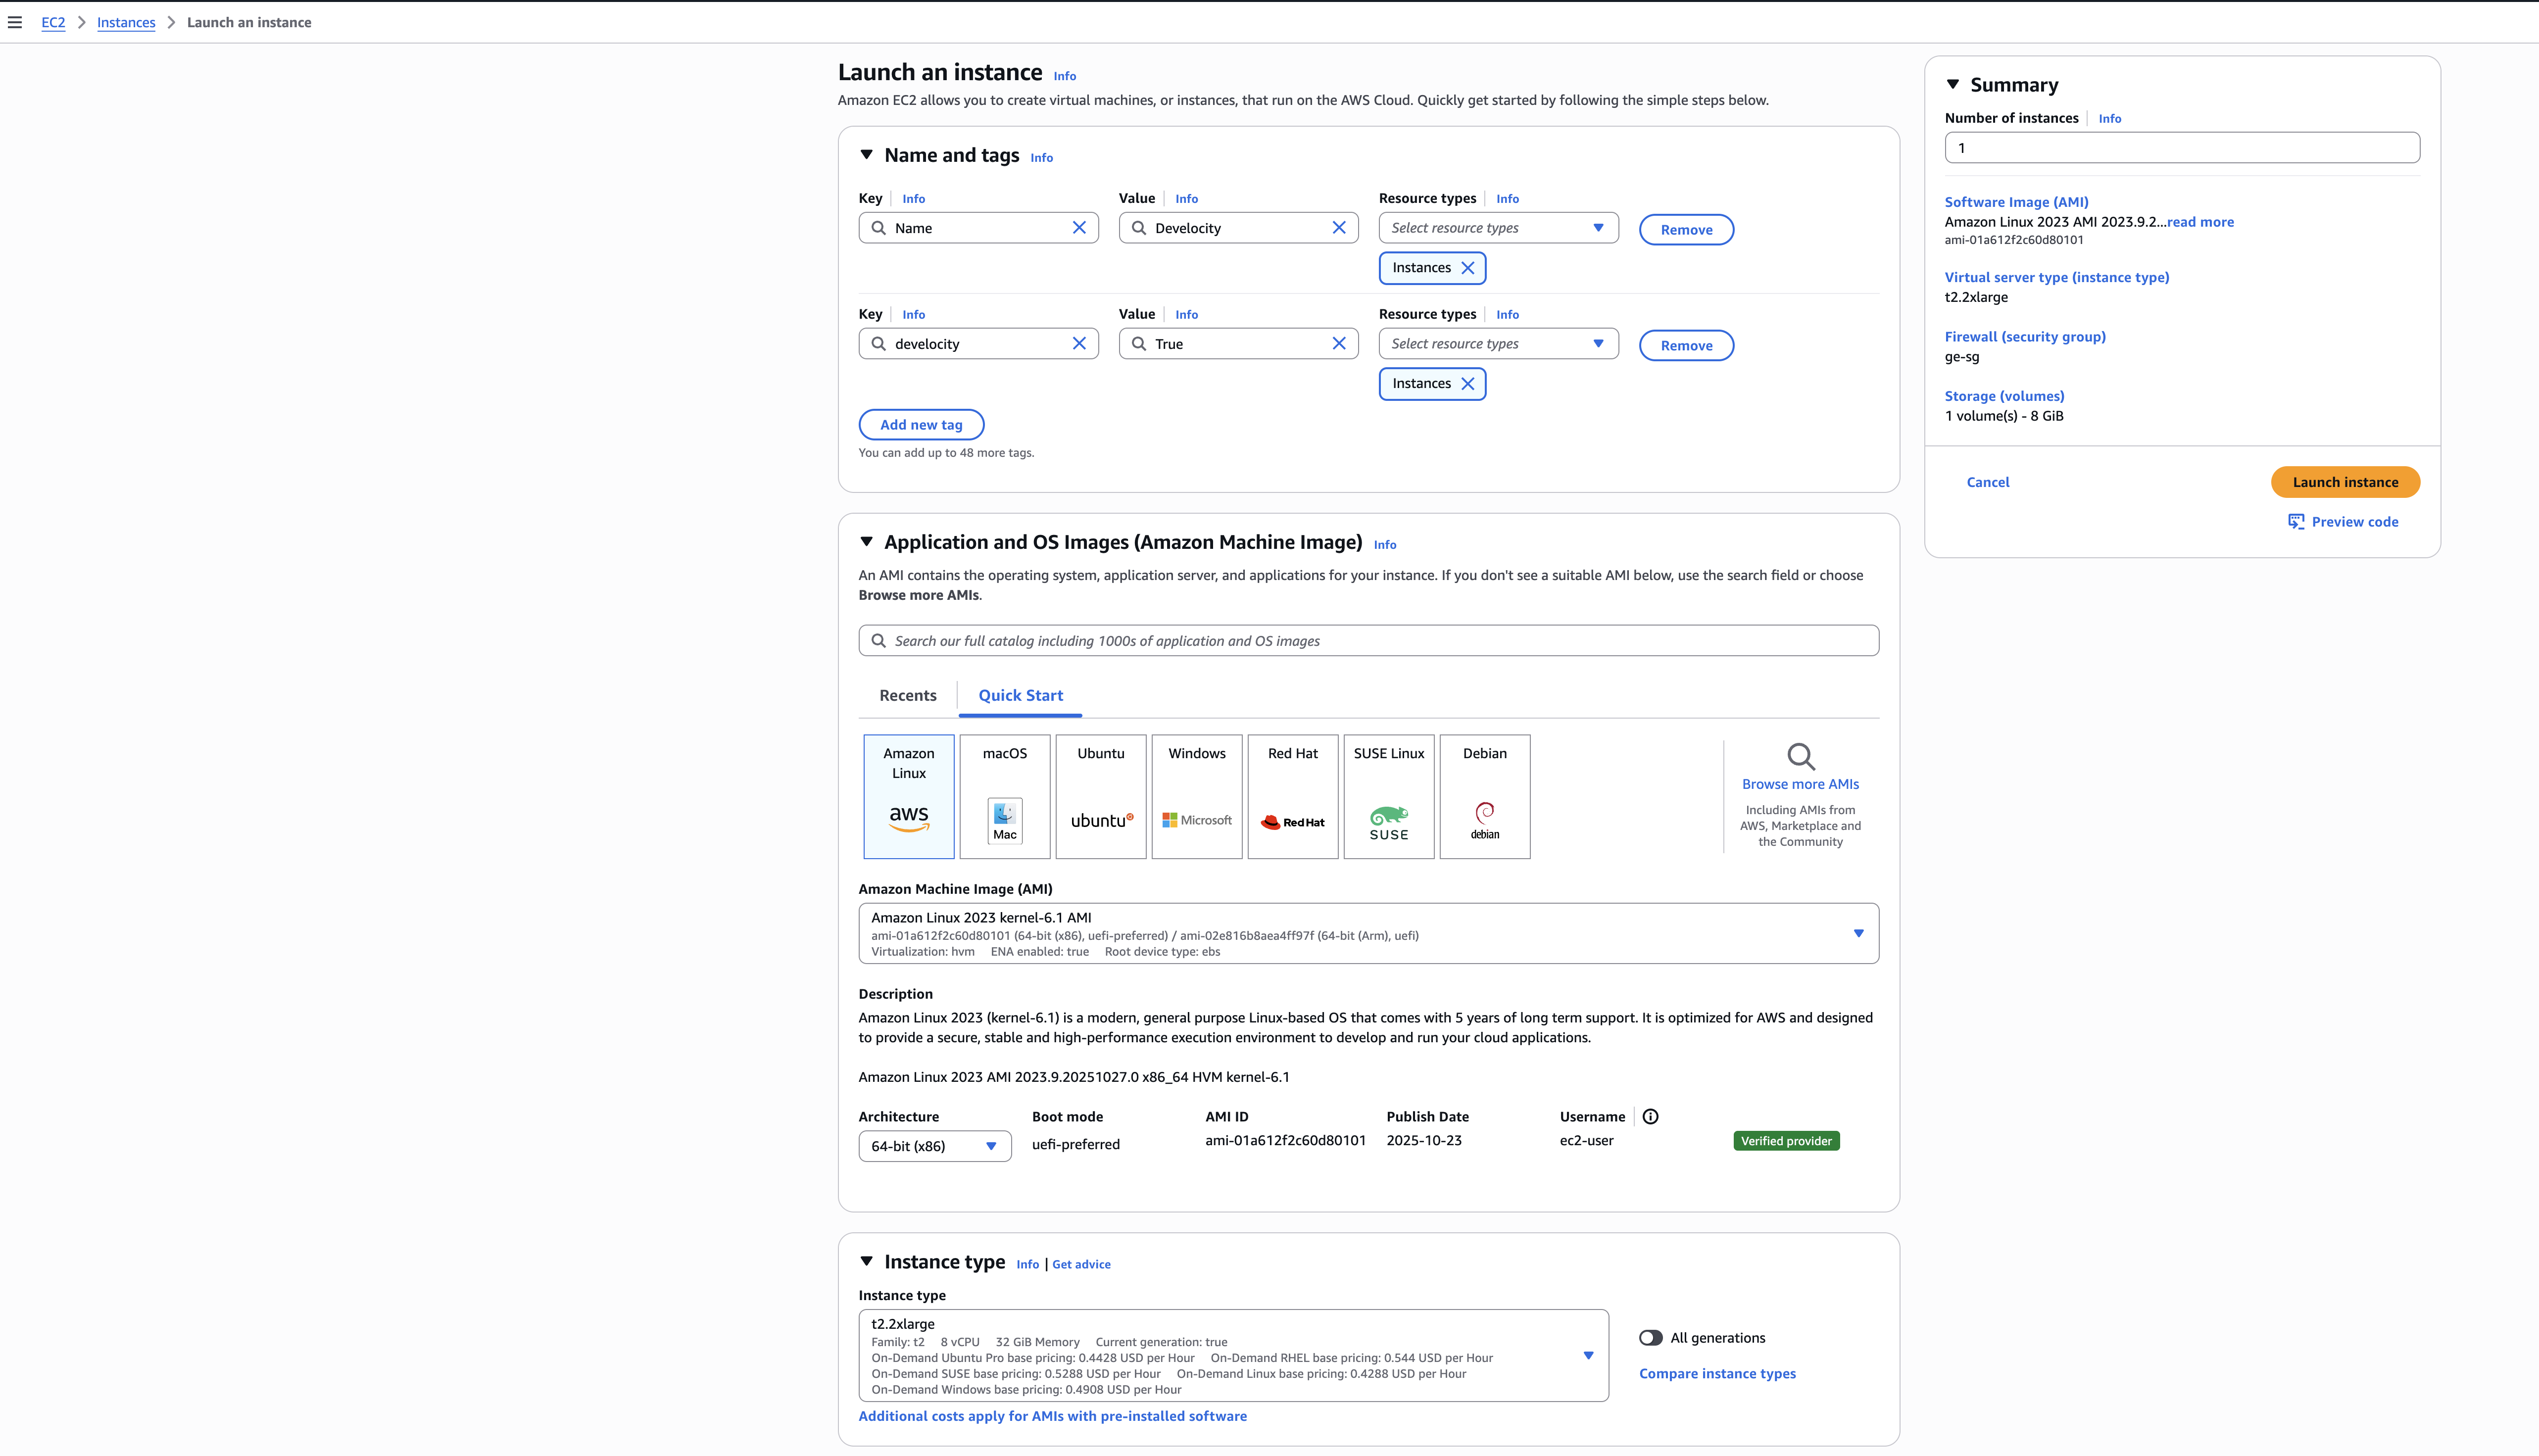Remove the Instances chip under second tag

(x=1468, y=383)
